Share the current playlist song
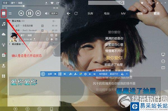 coord(56,39)
